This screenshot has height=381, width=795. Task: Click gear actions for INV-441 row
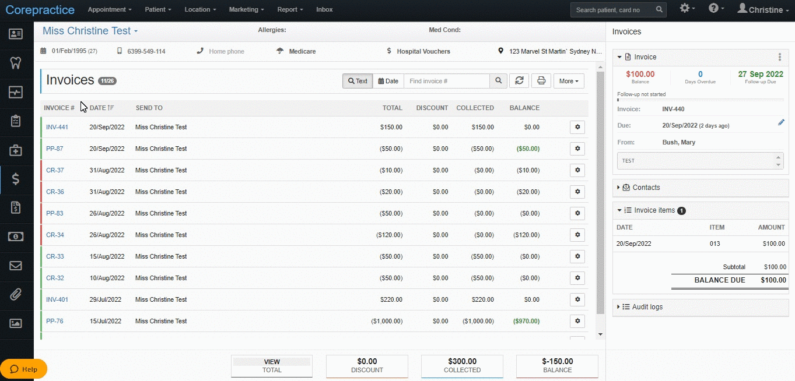point(577,127)
